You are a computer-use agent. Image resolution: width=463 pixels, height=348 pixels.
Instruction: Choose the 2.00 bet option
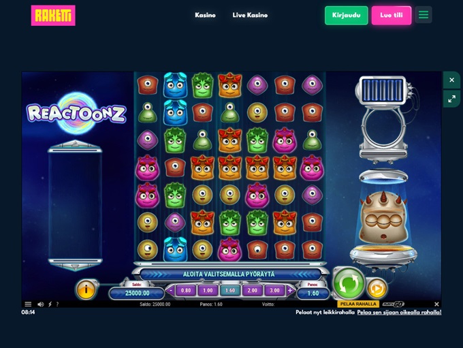pos(253,290)
